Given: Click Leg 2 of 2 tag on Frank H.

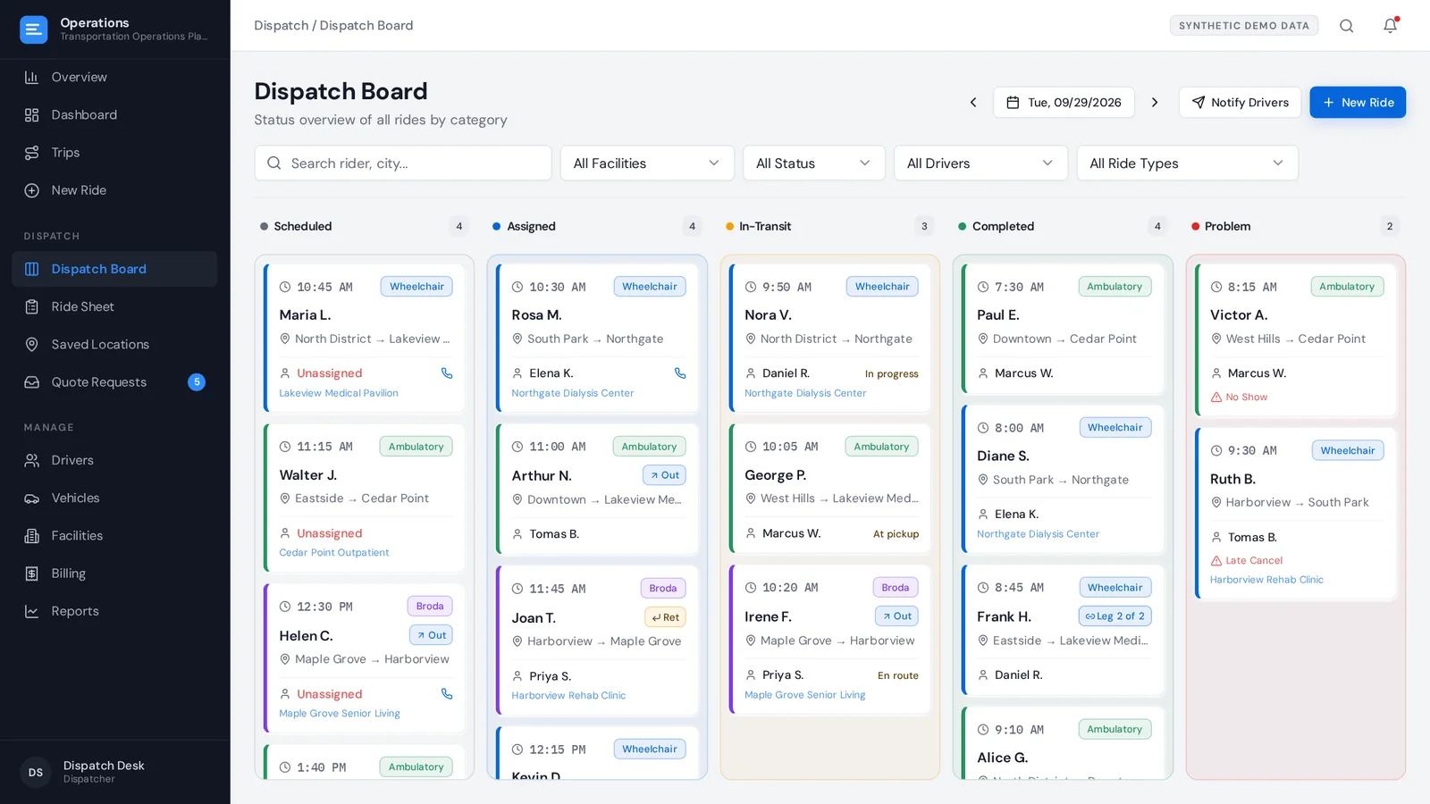Looking at the screenshot, I should [1115, 616].
